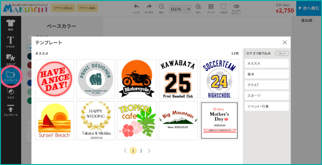Viewport: 322px width, 165px height.
Task: Filter templates by クラスT category
Action: pos(267,85)
